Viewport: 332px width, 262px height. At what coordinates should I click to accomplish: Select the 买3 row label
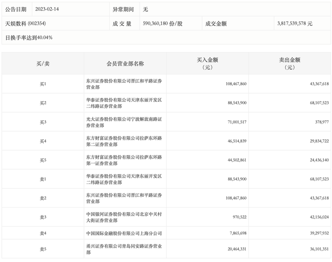point(43,122)
